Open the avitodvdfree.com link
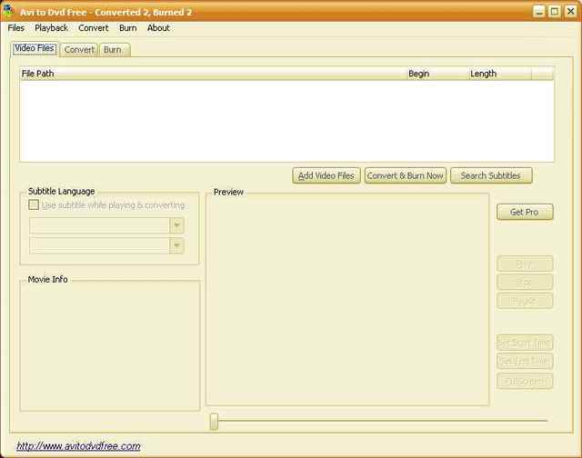The height and width of the screenshot is (458, 582). click(78, 446)
